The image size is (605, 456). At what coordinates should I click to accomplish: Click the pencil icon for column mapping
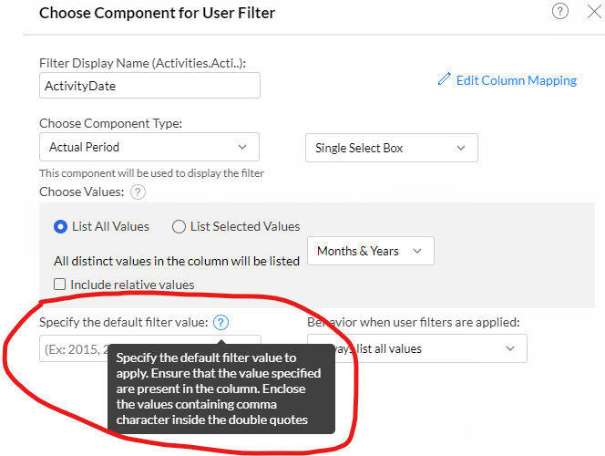pyautogui.click(x=445, y=79)
